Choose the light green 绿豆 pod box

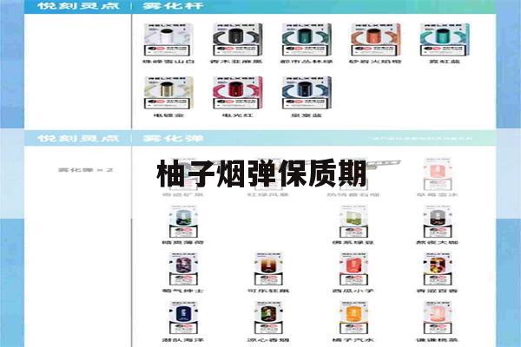point(353,221)
